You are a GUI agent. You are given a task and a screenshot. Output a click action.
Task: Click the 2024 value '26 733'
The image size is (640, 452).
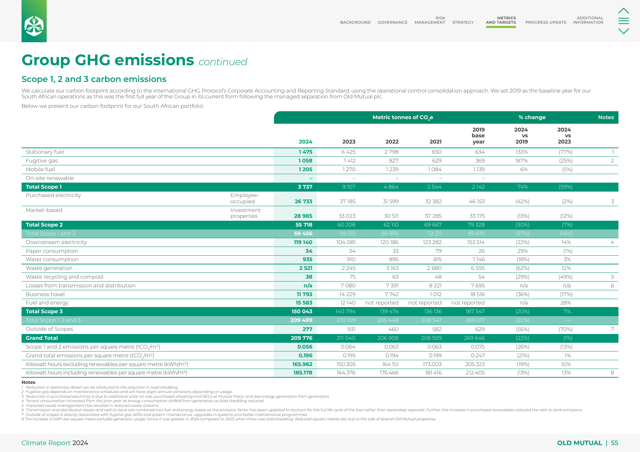tap(304, 201)
